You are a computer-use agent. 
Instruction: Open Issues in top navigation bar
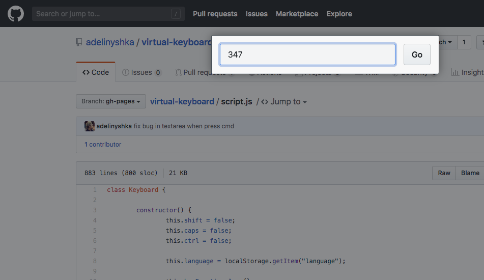[x=257, y=14]
